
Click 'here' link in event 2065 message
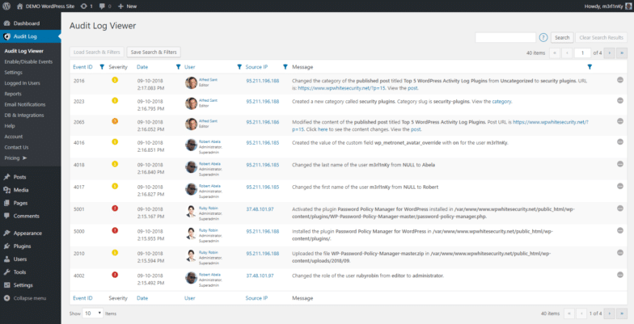(323, 129)
